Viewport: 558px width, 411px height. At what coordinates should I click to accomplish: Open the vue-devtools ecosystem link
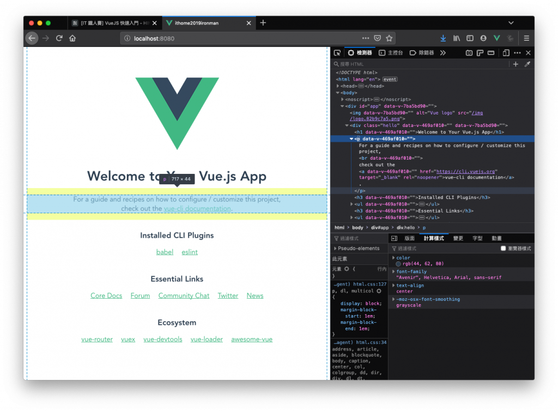162,340
